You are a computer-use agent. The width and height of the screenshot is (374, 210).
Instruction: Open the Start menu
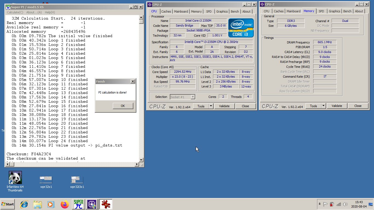point(8,204)
